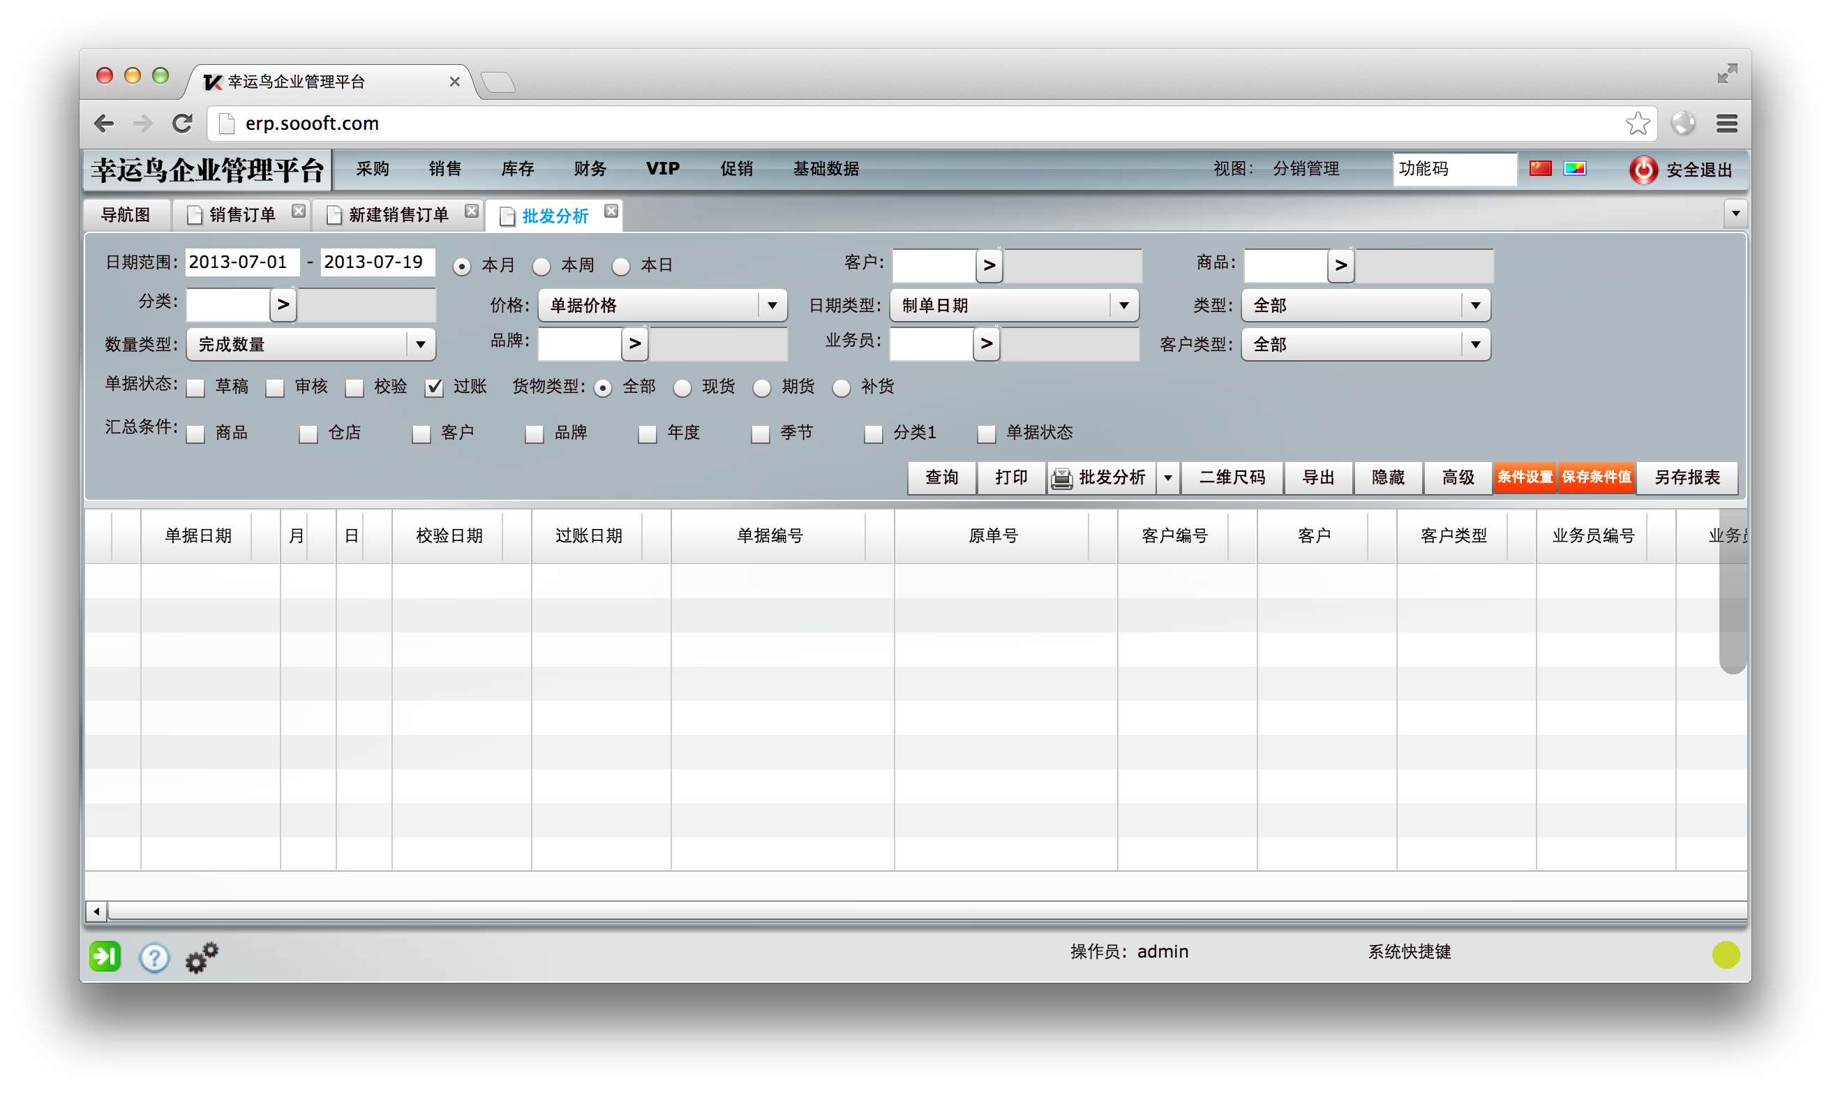Open the 商品 lookup arrow button

(1340, 265)
